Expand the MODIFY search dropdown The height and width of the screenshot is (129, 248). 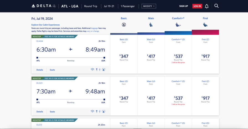pyautogui.click(x=149, y=6)
